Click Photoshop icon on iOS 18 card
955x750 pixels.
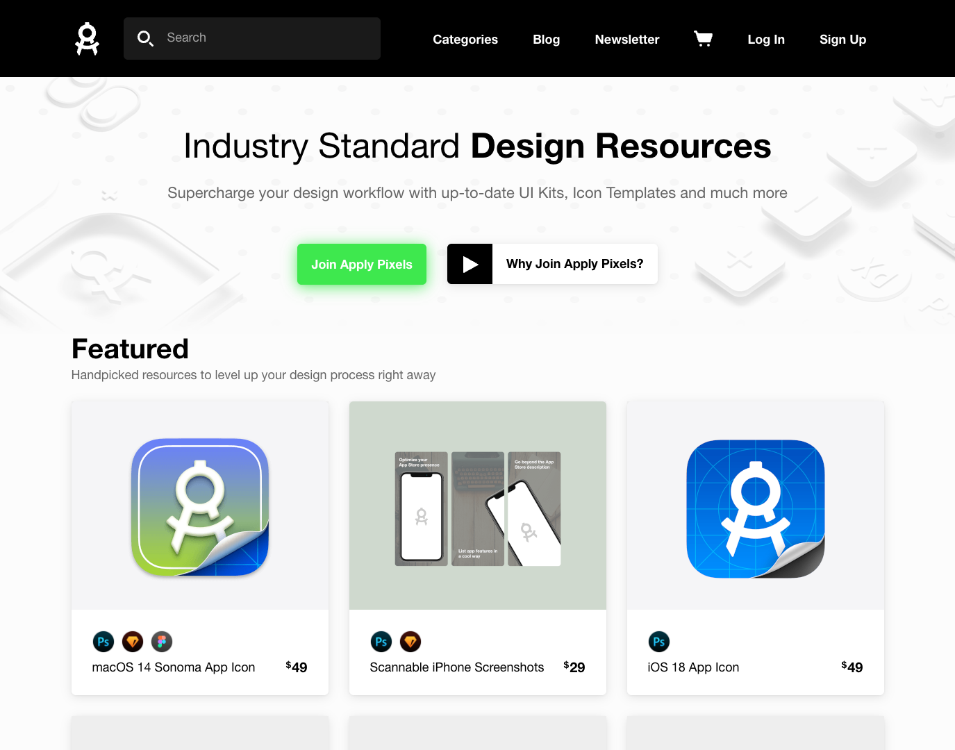point(659,642)
